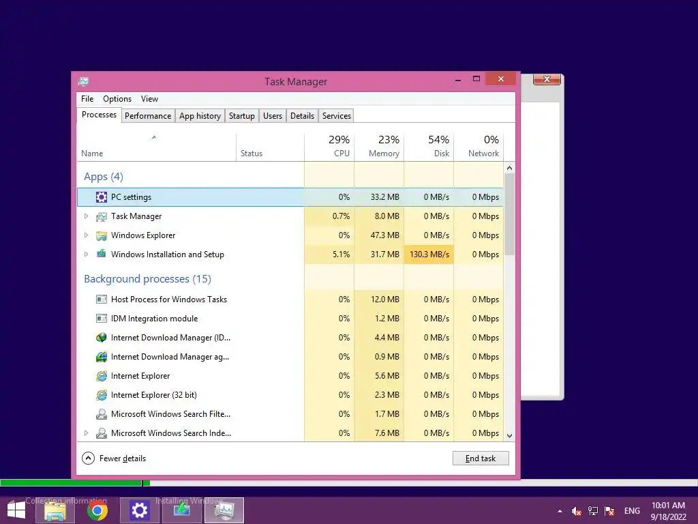Click the Microsoft Windows Search Inde... icon

tap(102, 433)
